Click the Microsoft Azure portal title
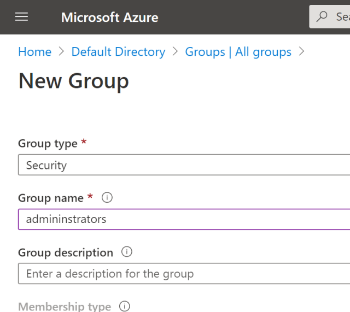Viewport: 350px width, 312px height. click(x=109, y=17)
